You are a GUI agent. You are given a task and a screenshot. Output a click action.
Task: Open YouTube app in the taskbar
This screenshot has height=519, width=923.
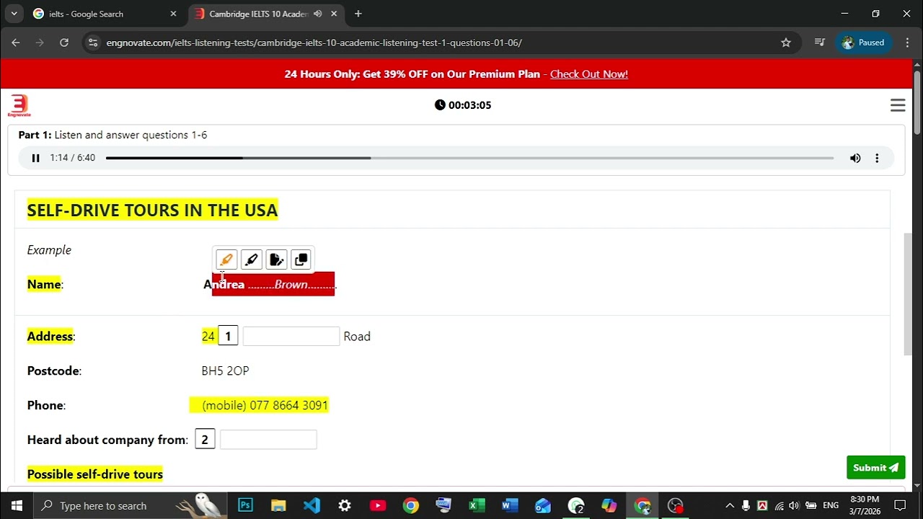(378, 505)
